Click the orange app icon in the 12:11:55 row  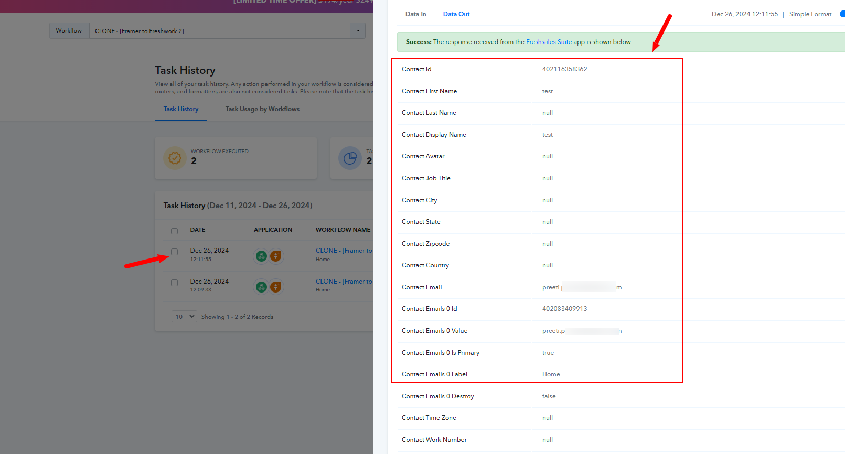(276, 256)
